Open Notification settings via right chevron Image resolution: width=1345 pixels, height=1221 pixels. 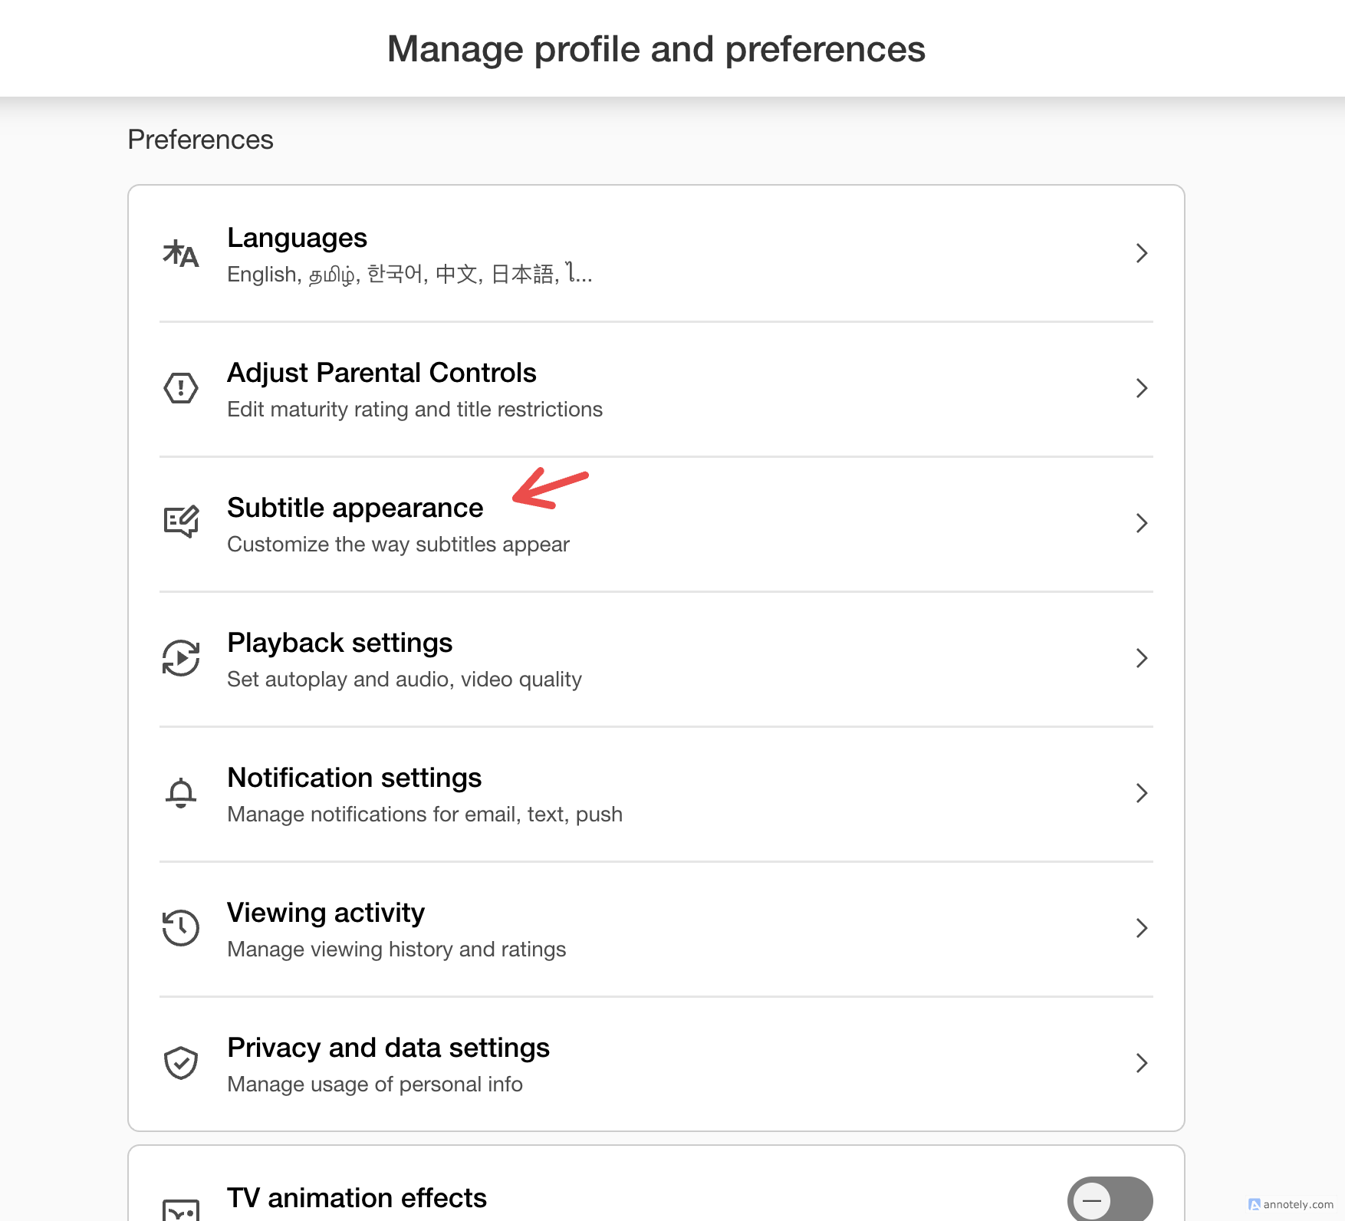[1141, 793]
